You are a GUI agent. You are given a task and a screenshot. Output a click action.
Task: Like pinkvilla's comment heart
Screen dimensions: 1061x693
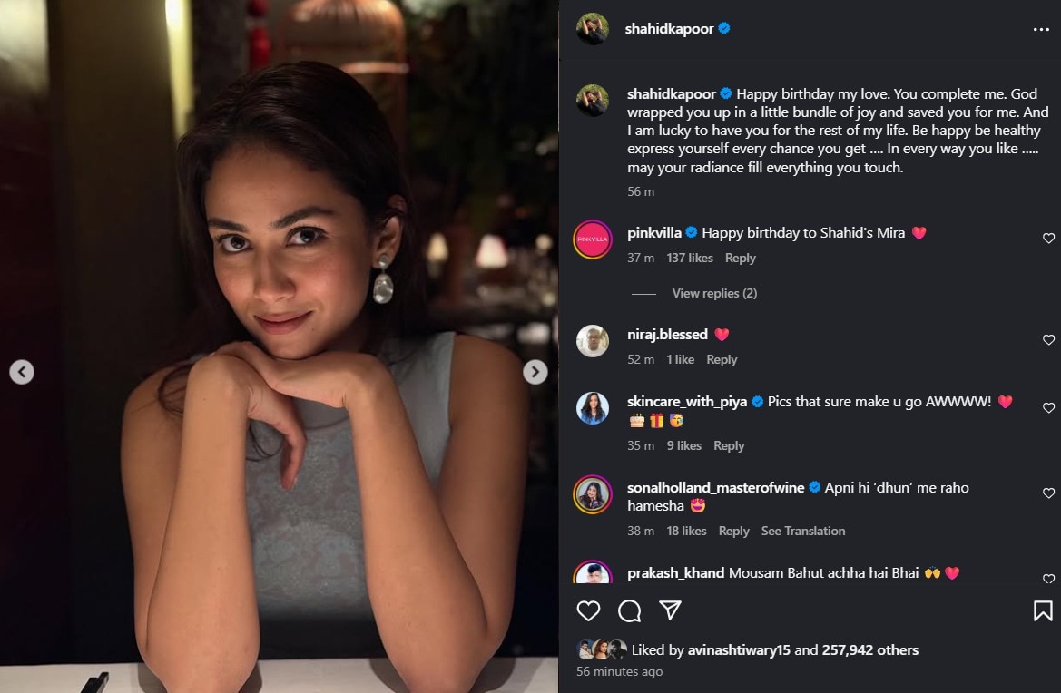click(x=1048, y=238)
